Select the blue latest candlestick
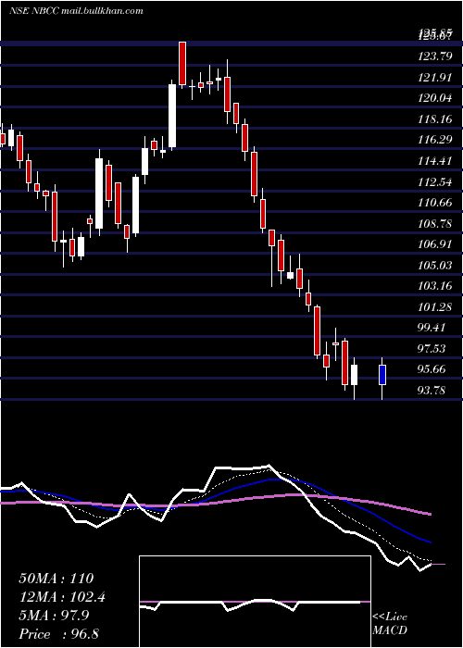The height and width of the screenshot is (648, 463). (x=382, y=374)
